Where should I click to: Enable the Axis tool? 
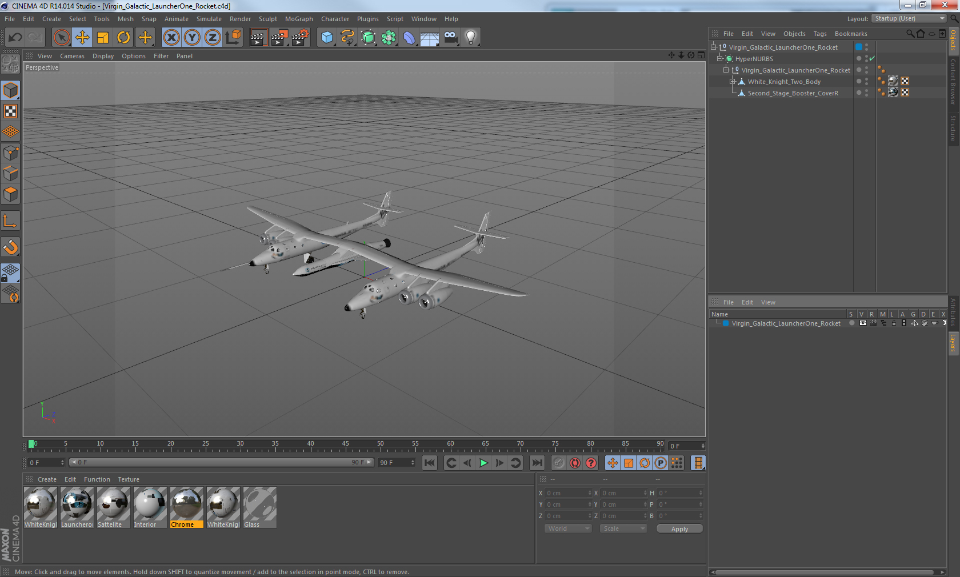tap(11, 221)
